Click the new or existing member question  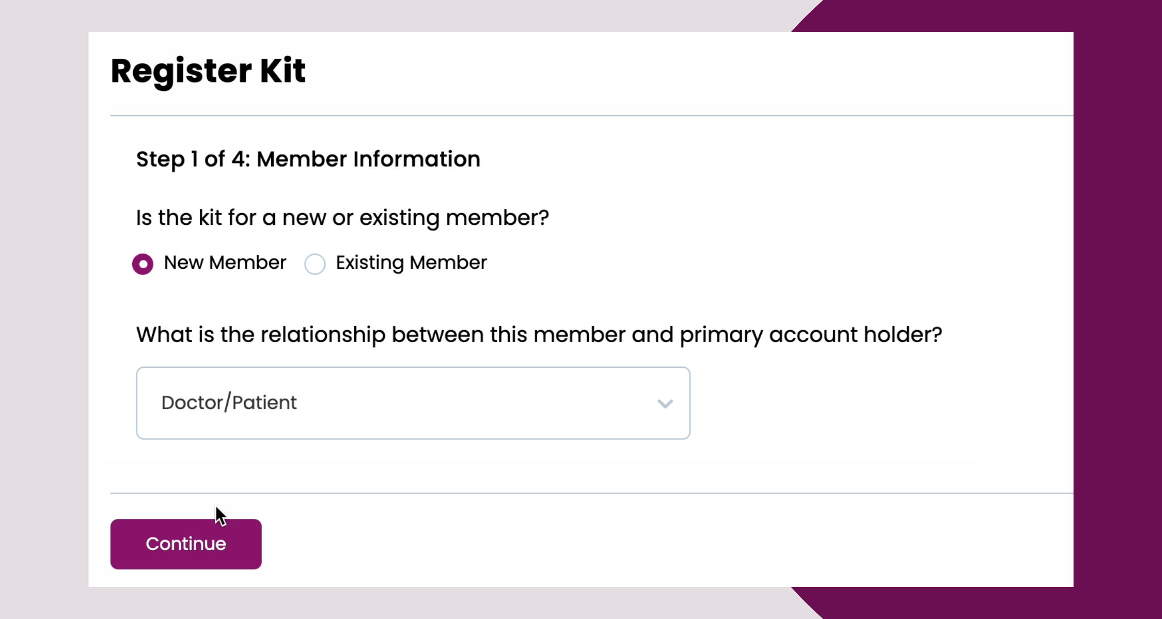click(x=342, y=218)
